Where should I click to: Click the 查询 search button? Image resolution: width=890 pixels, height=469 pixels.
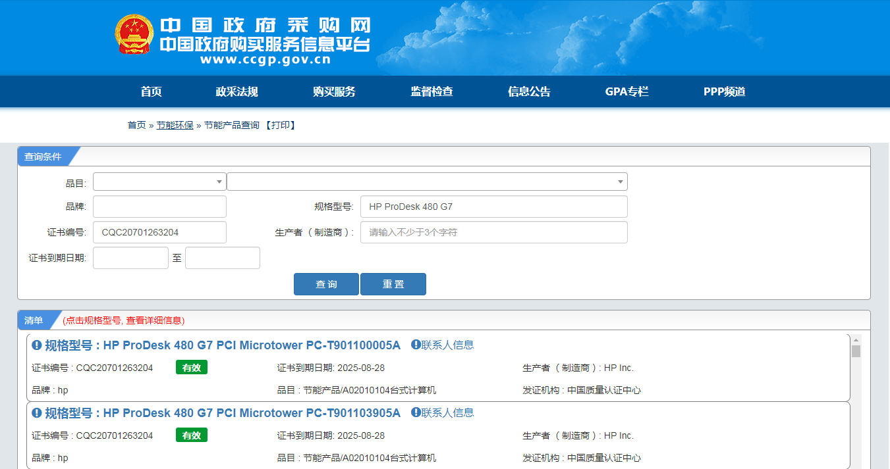(326, 284)
